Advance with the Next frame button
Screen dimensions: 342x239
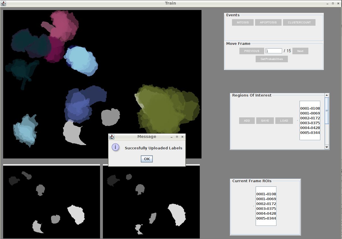(300, 51)
